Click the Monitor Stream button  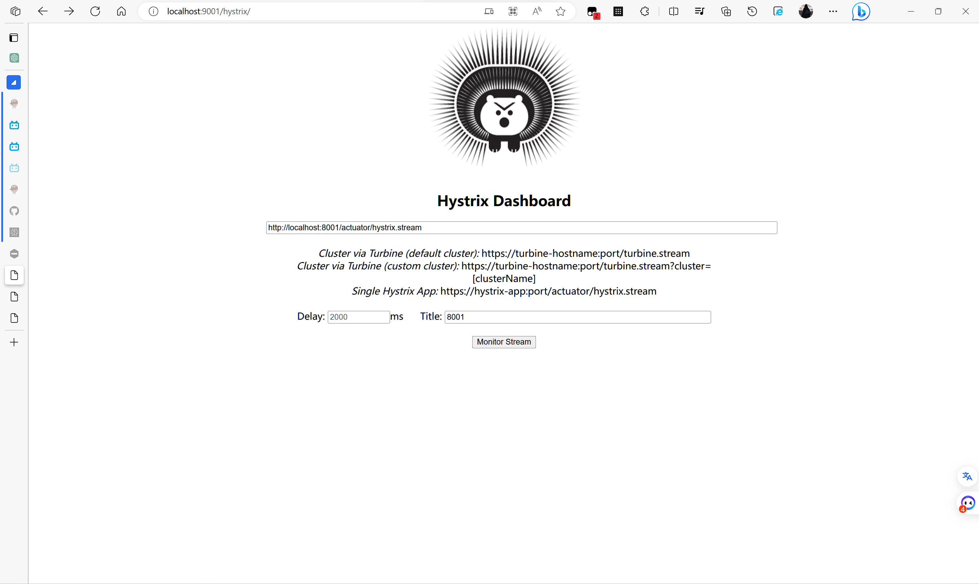point(504,341)
